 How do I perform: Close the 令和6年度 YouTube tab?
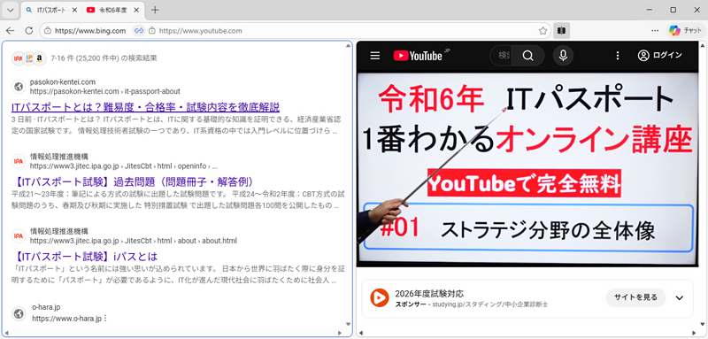coord(136,10)
